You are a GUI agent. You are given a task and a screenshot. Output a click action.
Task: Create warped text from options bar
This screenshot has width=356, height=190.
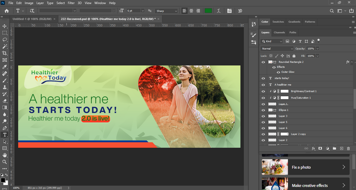pos(219,11)
